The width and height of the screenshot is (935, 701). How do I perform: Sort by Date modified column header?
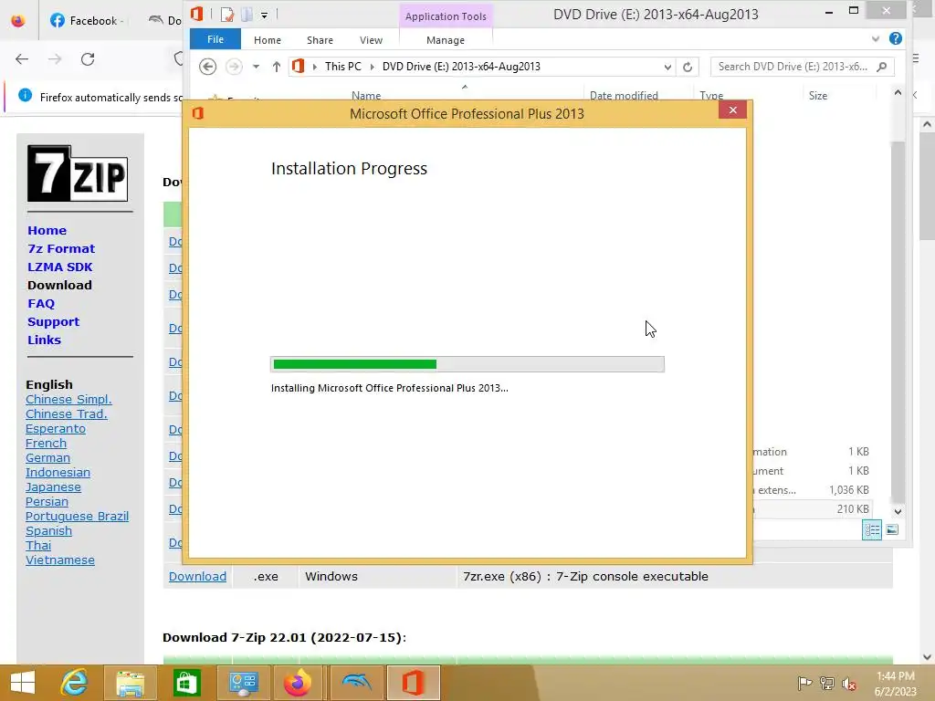624,95
